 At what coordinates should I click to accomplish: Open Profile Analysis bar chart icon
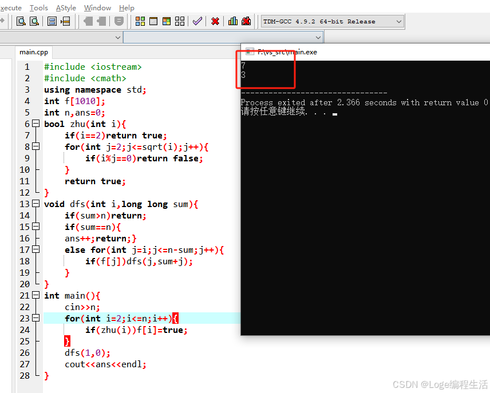(233, 21)
